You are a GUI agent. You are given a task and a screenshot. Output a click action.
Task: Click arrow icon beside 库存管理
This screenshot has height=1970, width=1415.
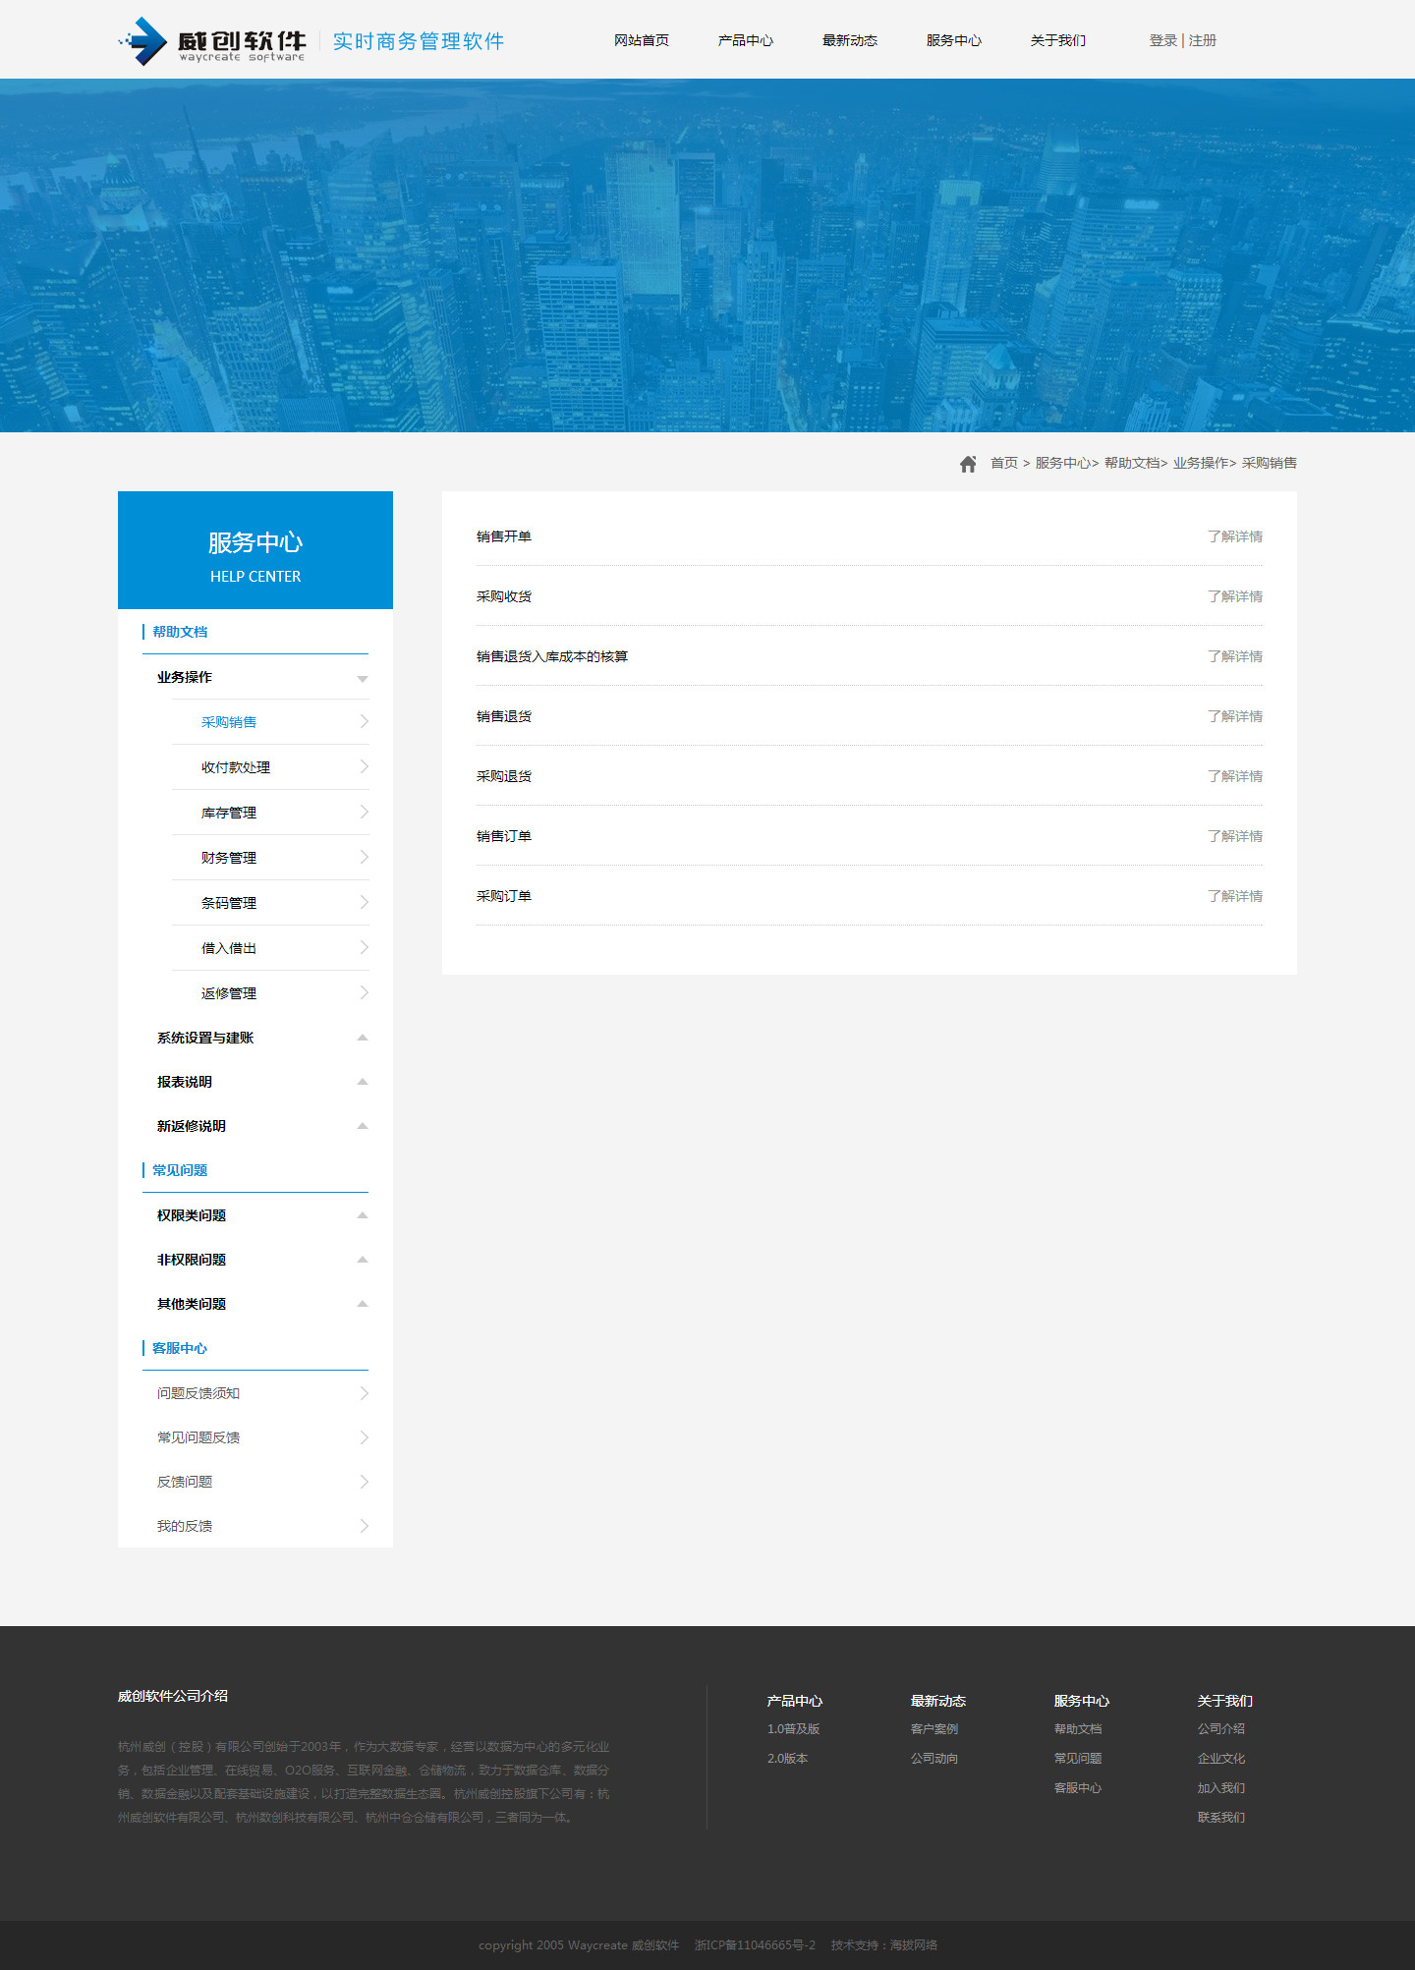click(364, 812)
